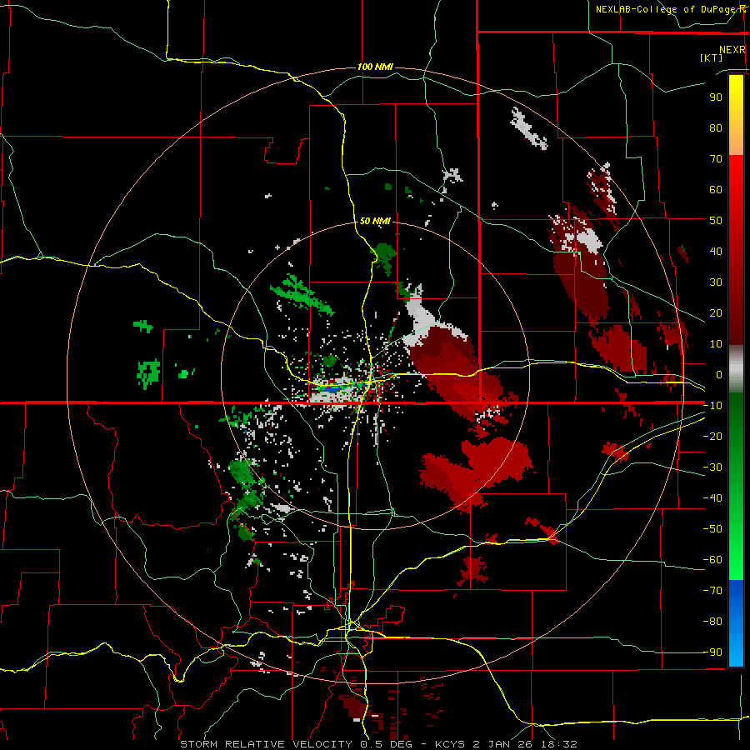Click the 0 value on velocity scale
Screen dimensions: 750x750
click(719, 374)
